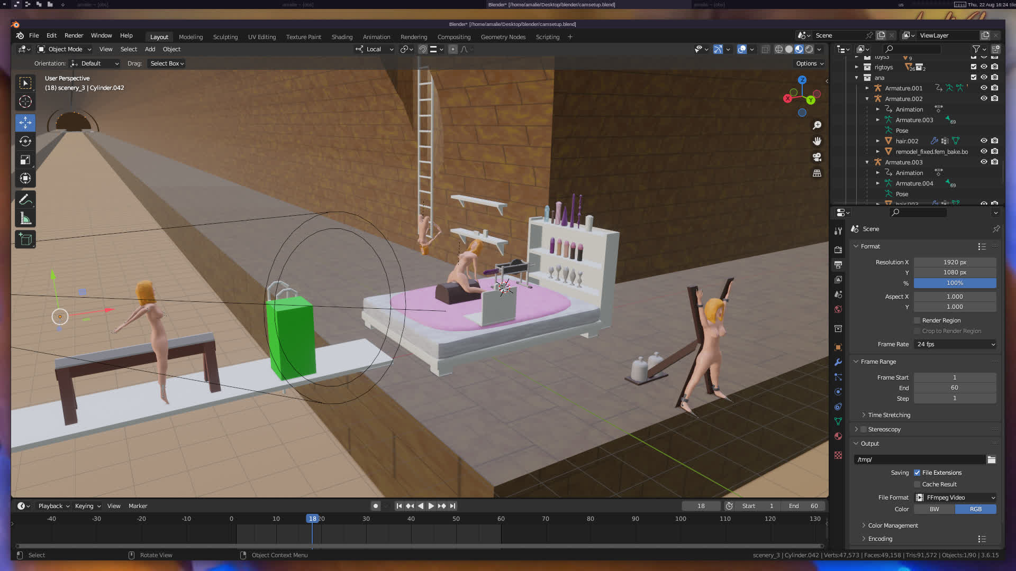
Task: Toggle camera view icon in viewport
Action: [817, 157]
